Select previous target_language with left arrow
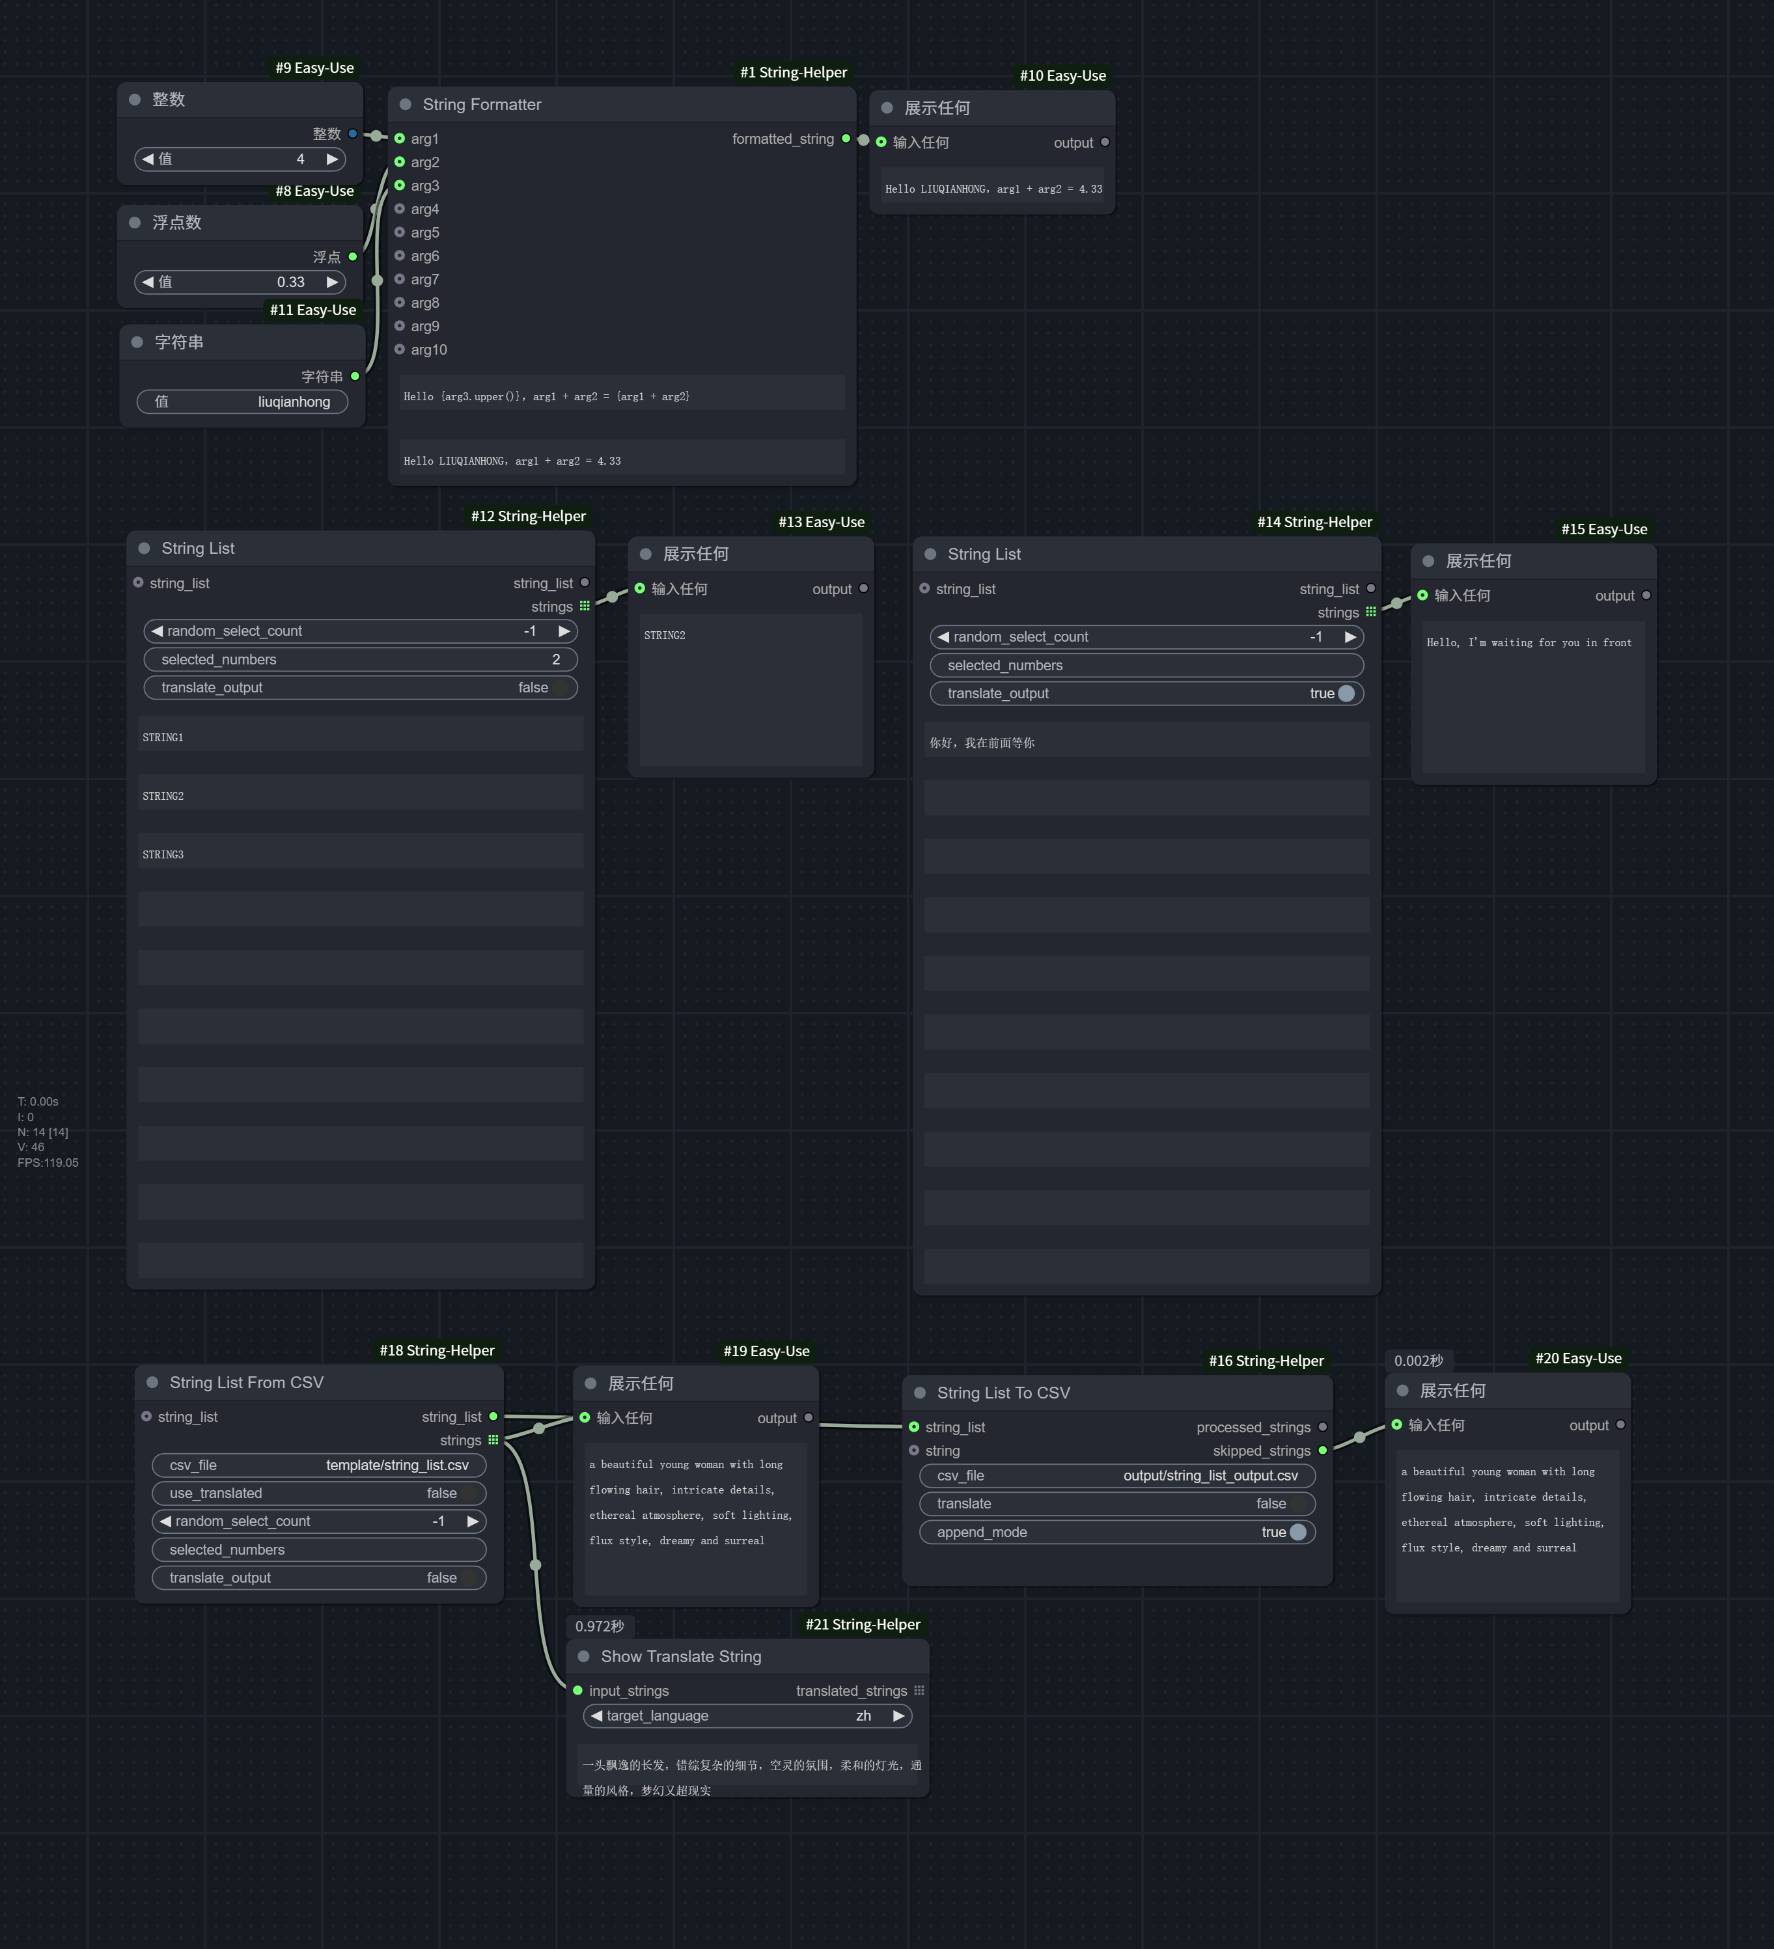Image resolution: width=1774 pixels, height=1949 pixels. pos(597,1715)
